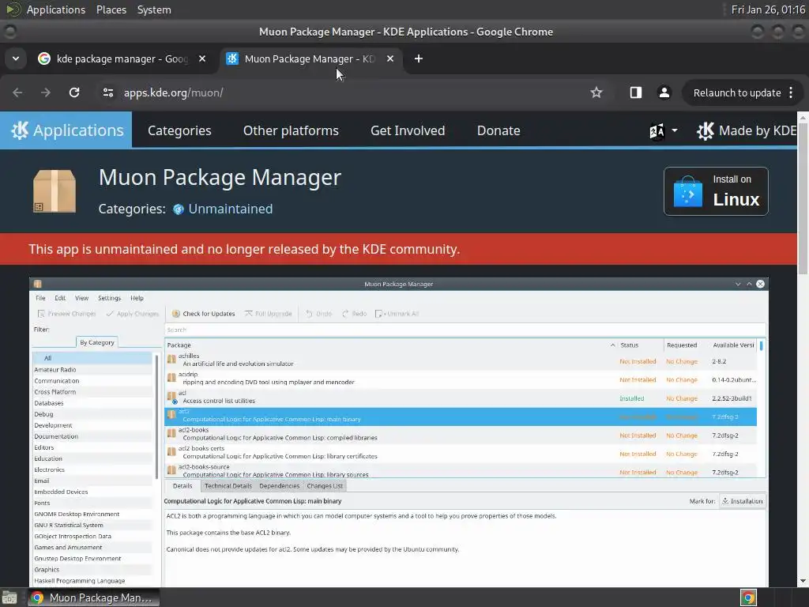Switch to kde package manager Google tab
This screenshot has height=607, width=809.
point(122,58)
